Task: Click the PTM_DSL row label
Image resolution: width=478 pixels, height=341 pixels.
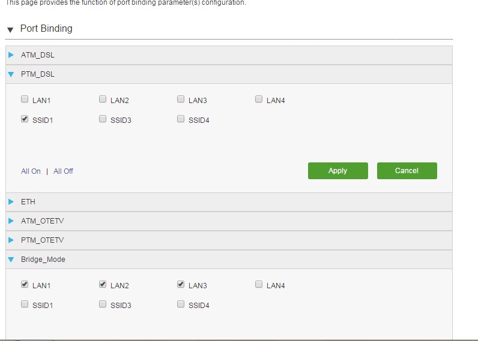Action: (37, 74)
